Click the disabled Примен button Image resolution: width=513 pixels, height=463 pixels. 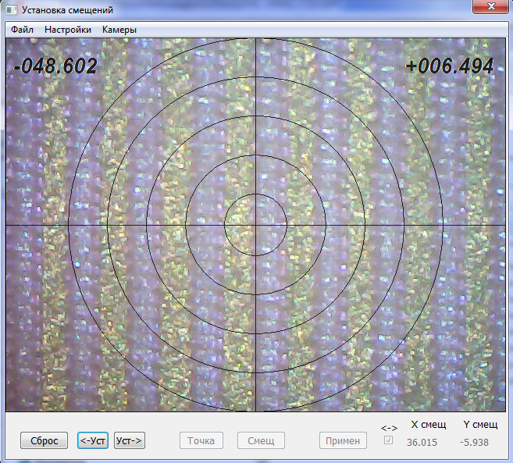click(x=343, y=440)
